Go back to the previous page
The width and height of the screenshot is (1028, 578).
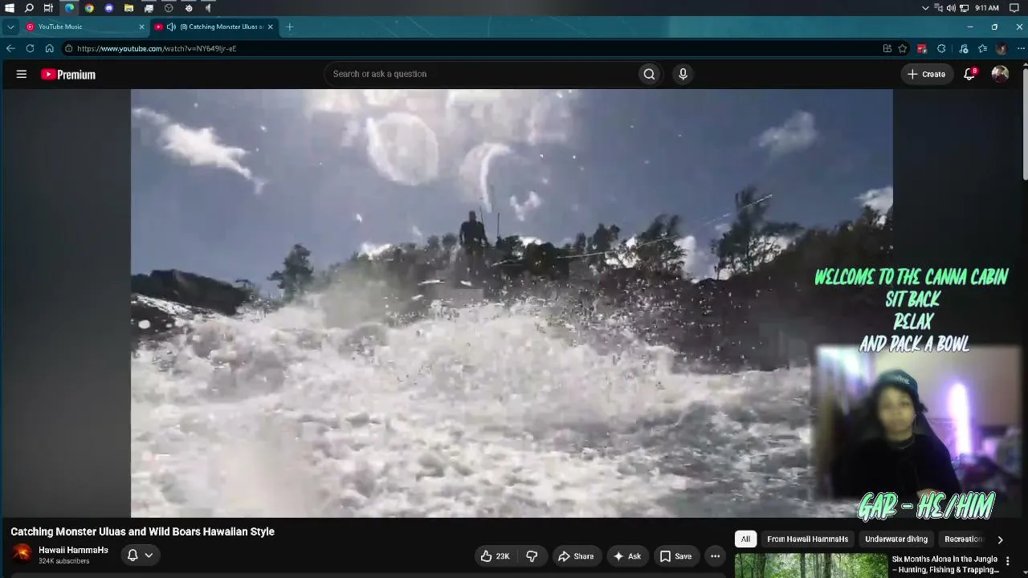(10, 48)
